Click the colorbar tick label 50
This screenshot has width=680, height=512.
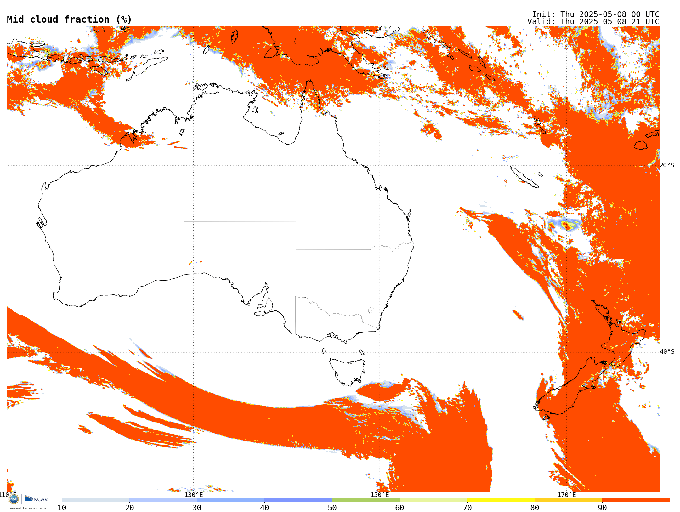coord(332,508)
